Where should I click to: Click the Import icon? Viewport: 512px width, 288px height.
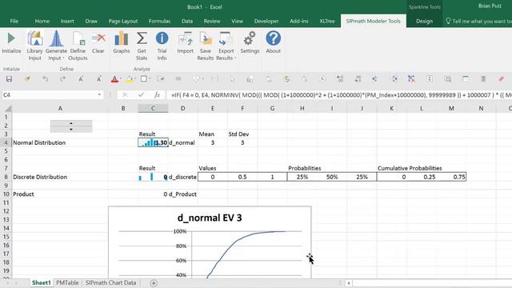(x=185, y=38)
